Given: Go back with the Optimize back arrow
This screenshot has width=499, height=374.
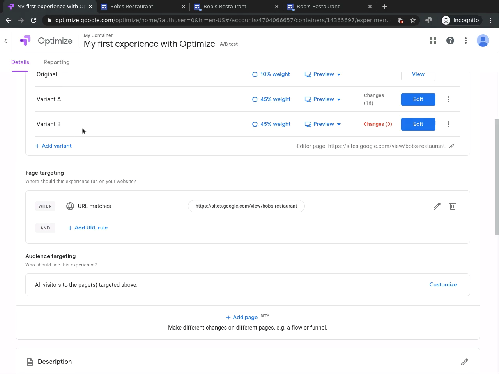Looking at the screenshot, I should (x=6, y=41).
